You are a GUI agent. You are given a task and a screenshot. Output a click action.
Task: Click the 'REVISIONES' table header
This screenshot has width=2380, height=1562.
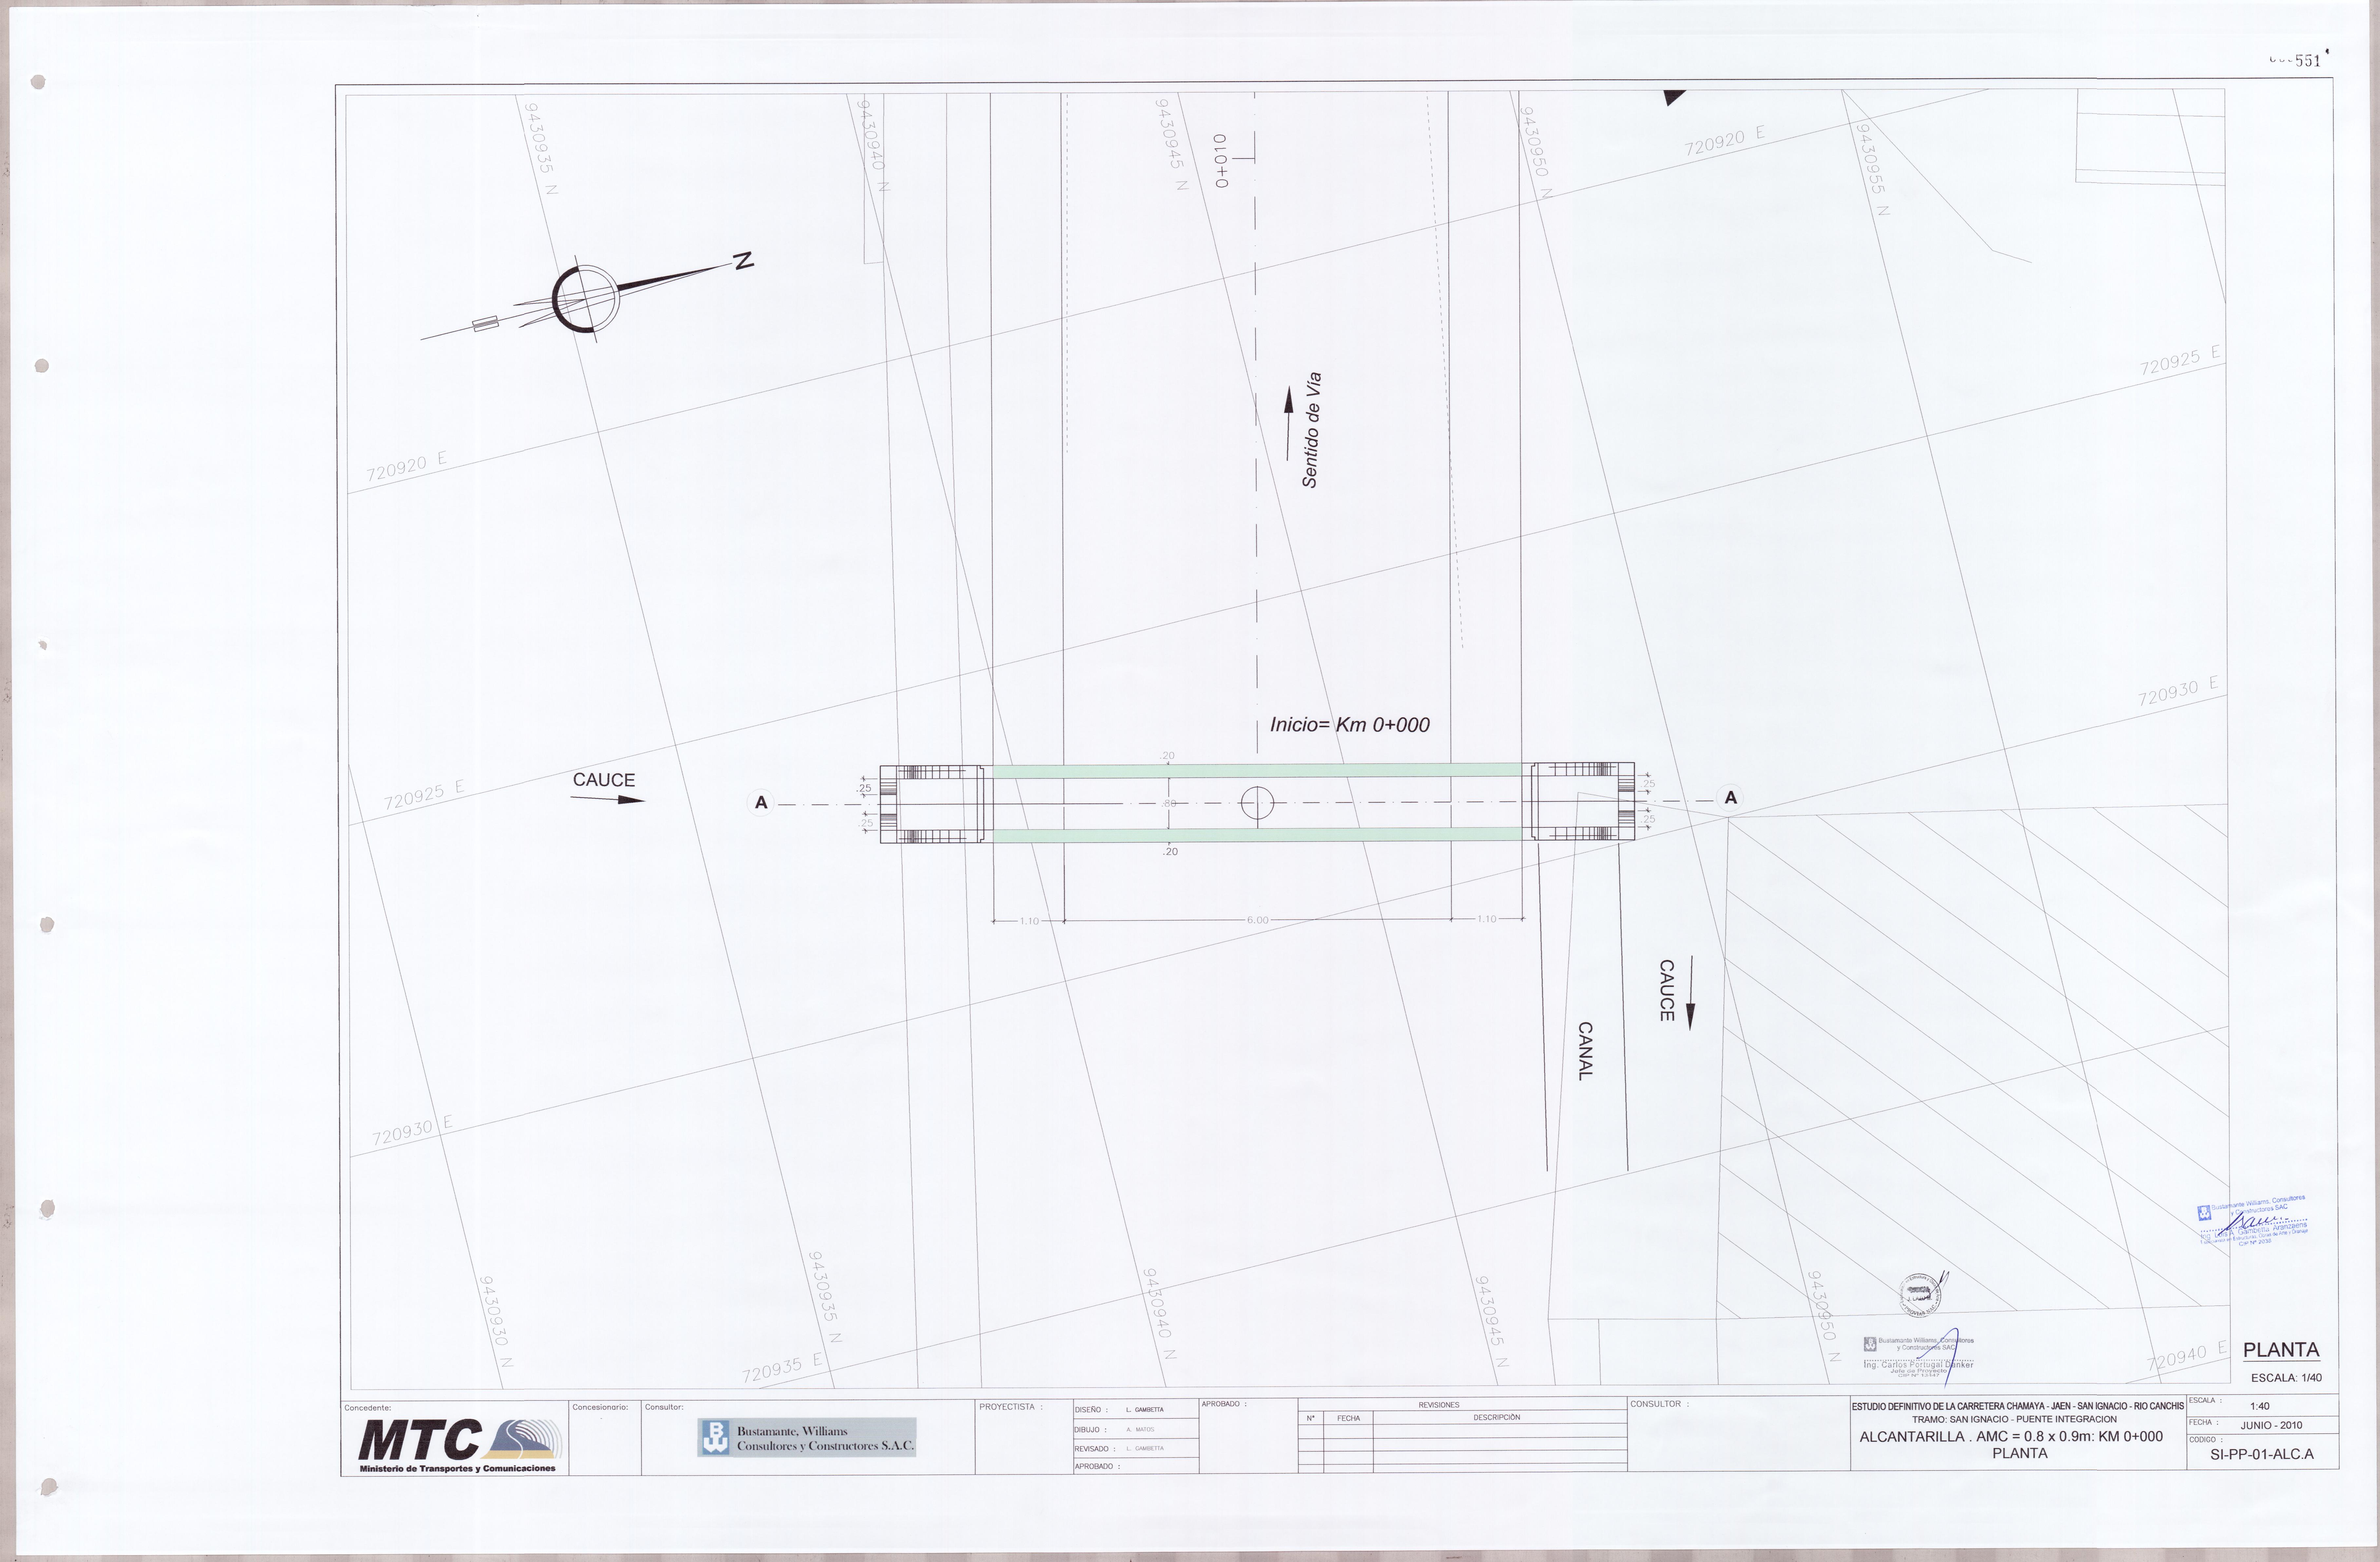pyautogui.click(x=1439, y=1405)
